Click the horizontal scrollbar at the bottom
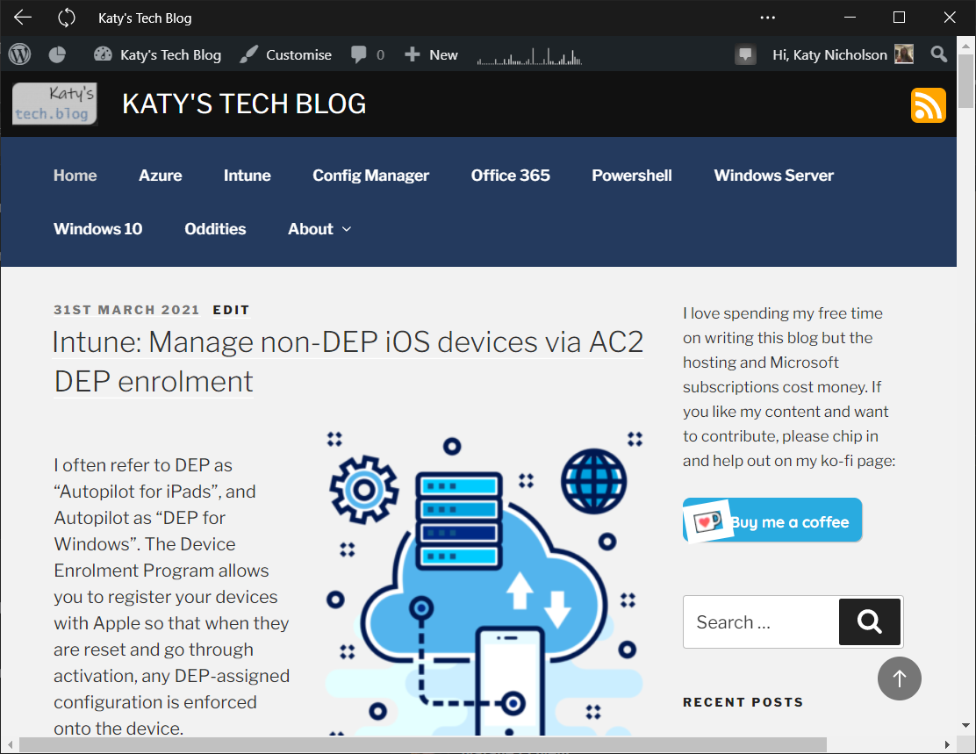This screenshot has height=754, width=976. click(x=421, y=745)
